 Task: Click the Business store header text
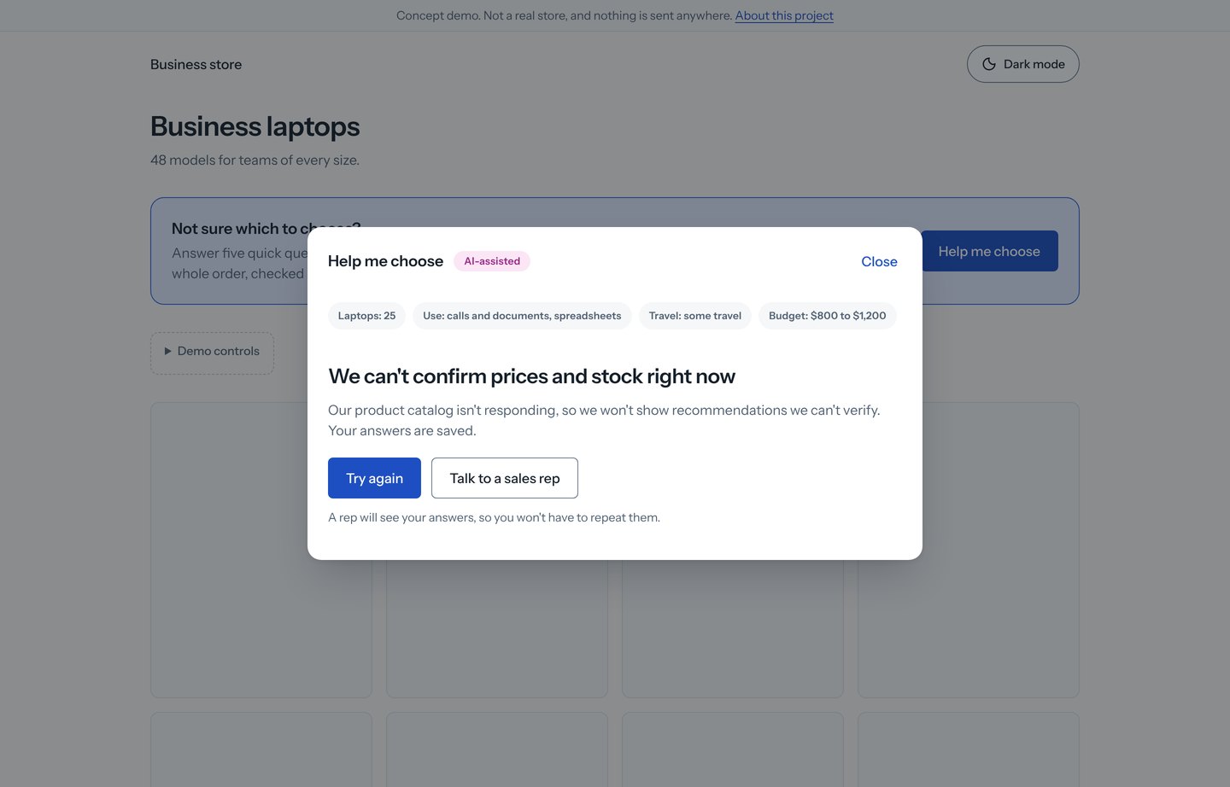click(196, 64)
